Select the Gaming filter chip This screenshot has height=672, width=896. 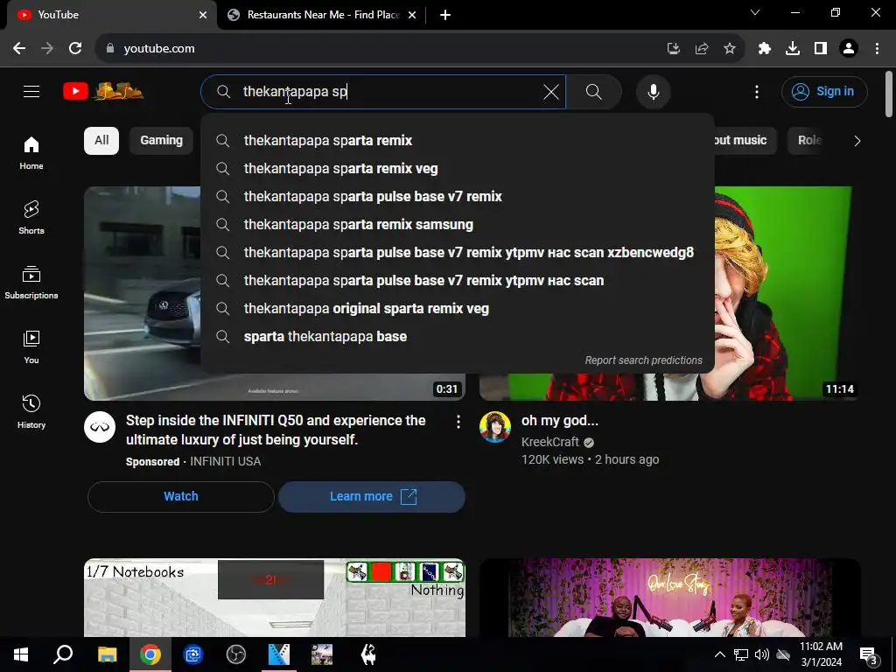[161, 141]
